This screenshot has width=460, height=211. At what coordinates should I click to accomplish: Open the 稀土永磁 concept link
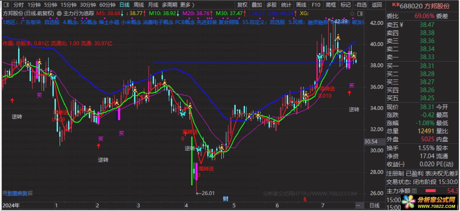pos(109,22)
